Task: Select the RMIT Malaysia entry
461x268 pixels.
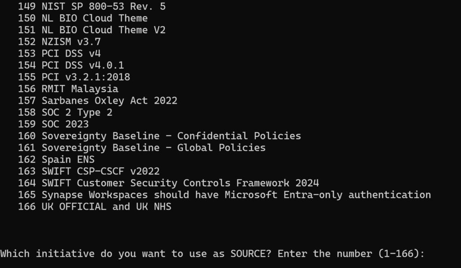Action: point(68,89)
